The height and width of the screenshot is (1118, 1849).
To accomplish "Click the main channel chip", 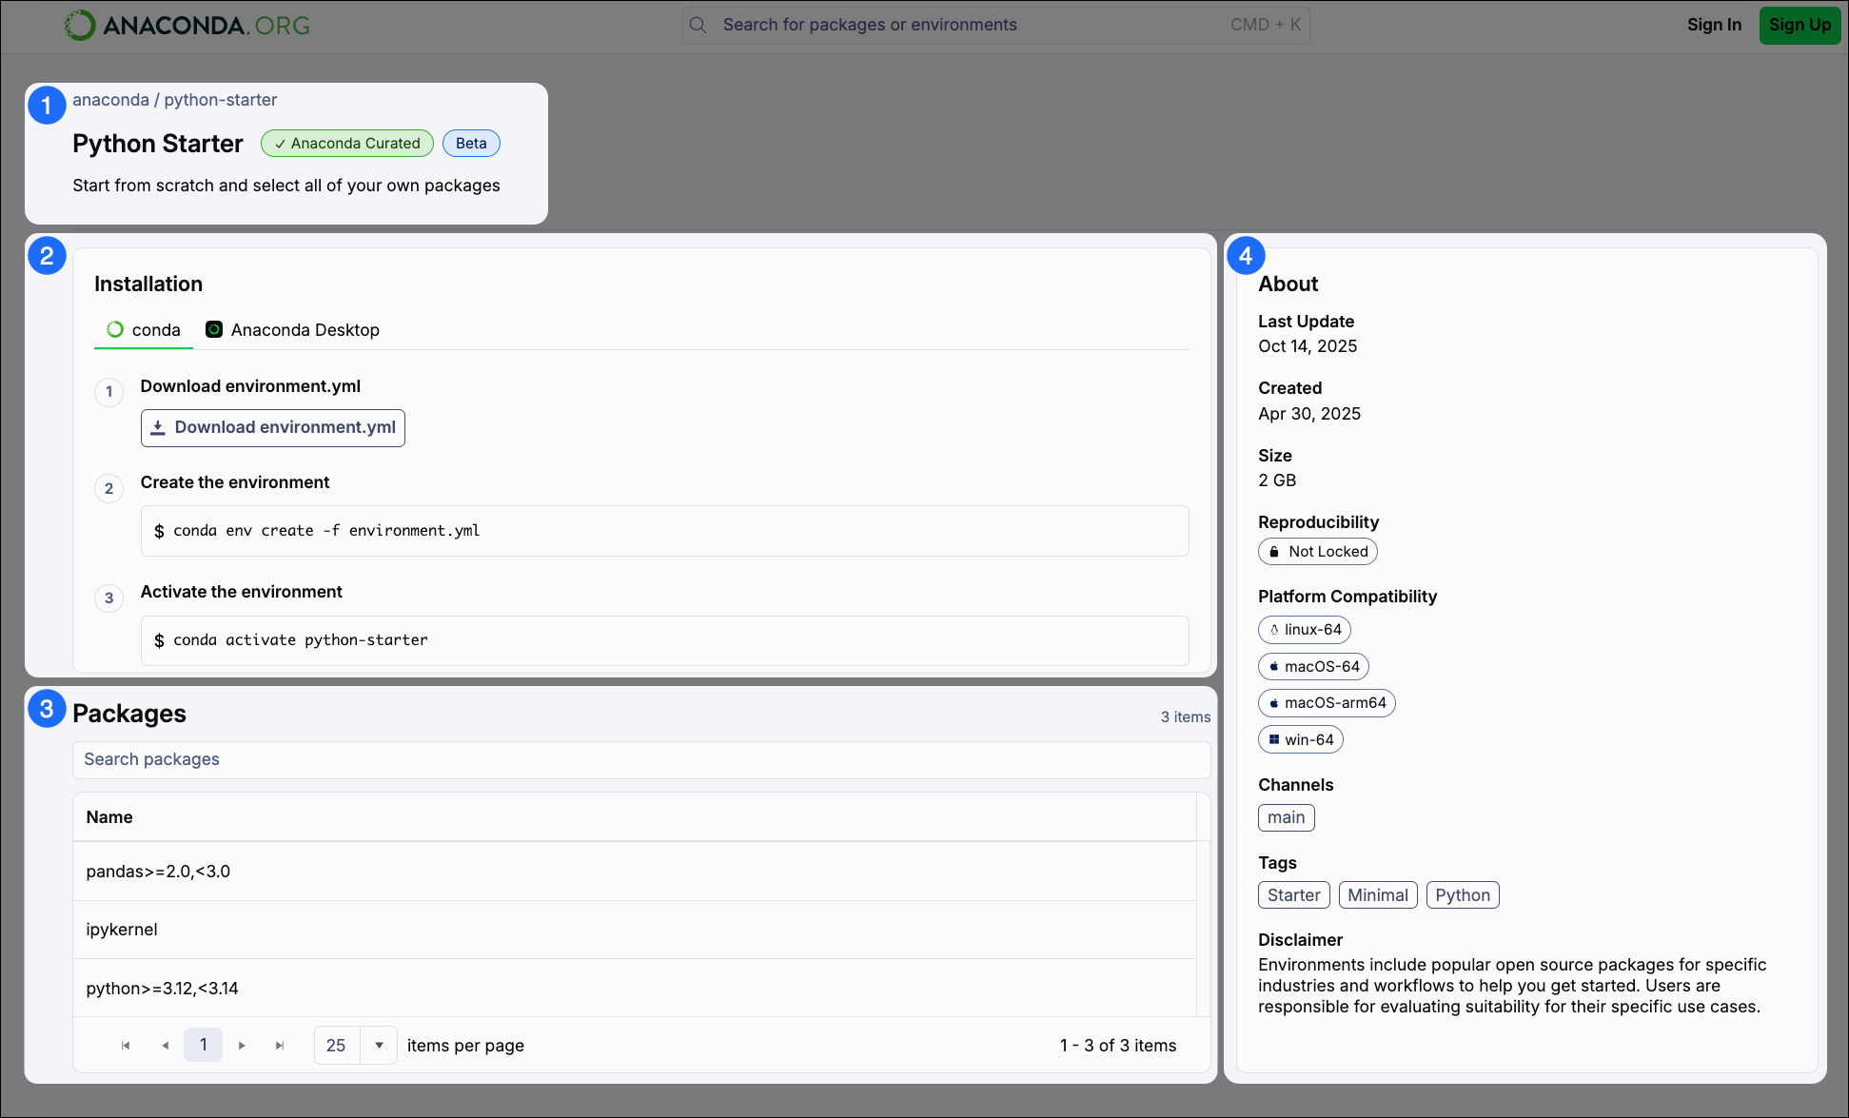I will pos(1287,818).
